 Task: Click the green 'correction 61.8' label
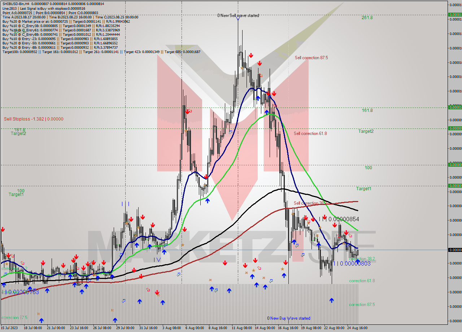pos(362,281)
